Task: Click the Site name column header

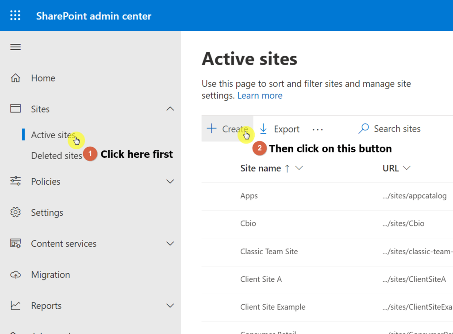Action: (x=261, y=168)
